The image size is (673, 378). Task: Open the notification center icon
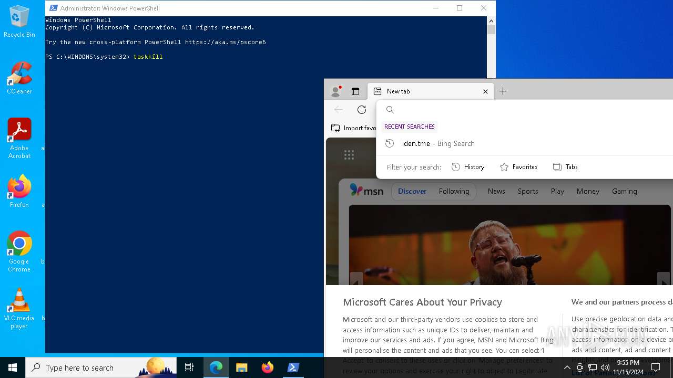tap(656, 367)
